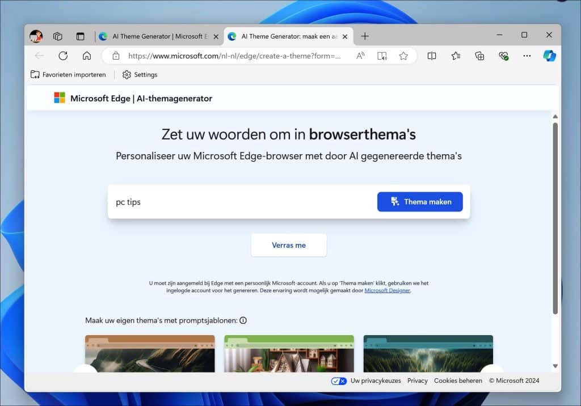581x406 pixels.
Task: Open the Workspaces icon
Action: coord(57,36)
